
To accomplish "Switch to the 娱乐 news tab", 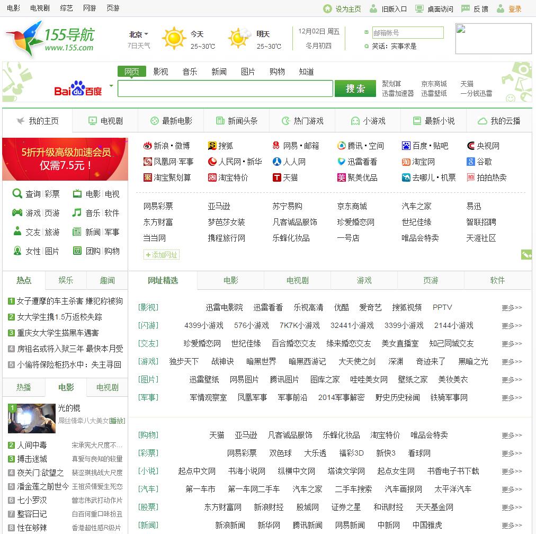I will coord(66,280).
